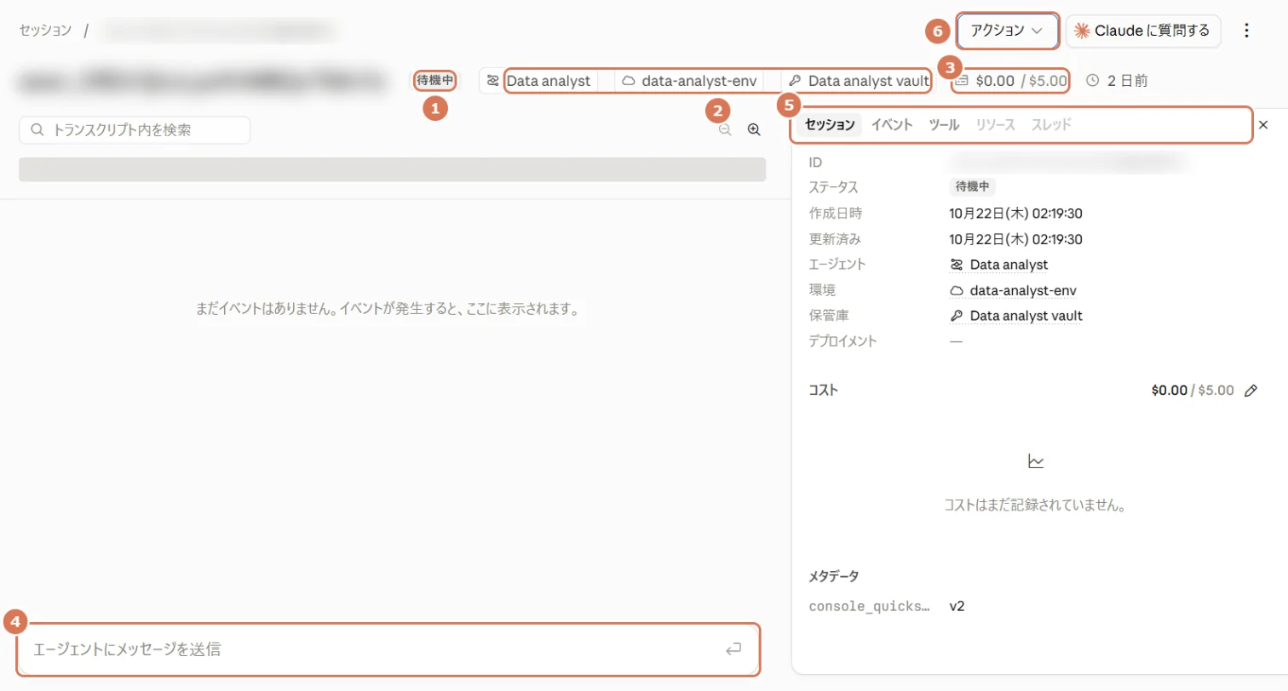This screenshot has width=1288, height=691.
Task: Click the send arrow icon in message box
Action: click(733, 649)
